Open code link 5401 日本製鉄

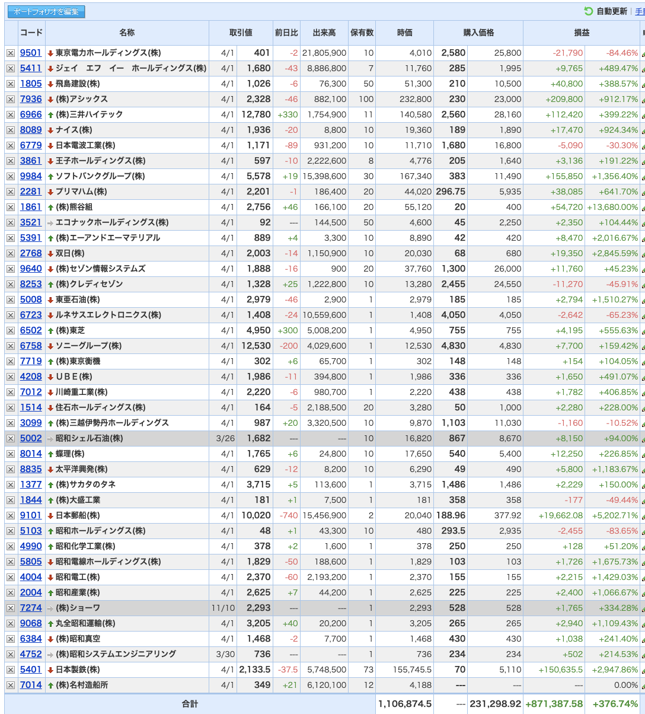(x=31, y=670)
